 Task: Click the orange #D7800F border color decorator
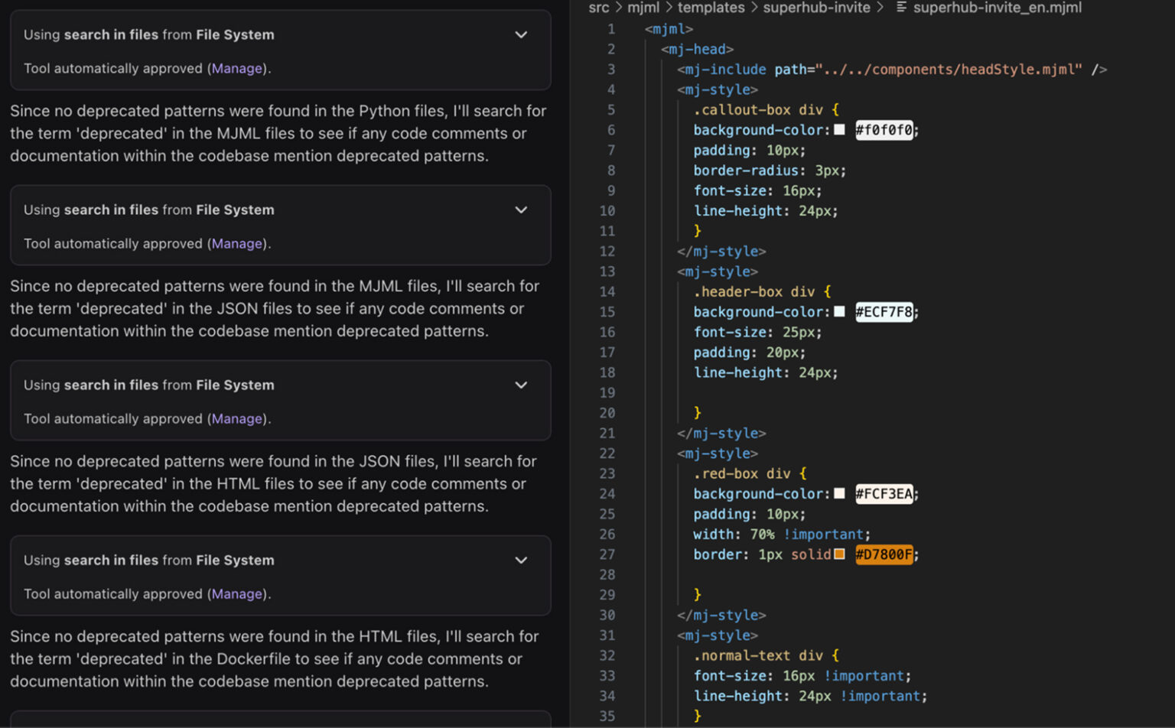tap(839, 554)
